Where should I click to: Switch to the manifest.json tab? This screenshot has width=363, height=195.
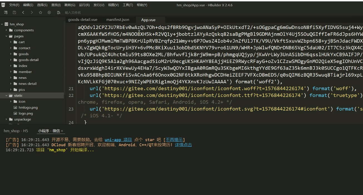tap(118, 20)
